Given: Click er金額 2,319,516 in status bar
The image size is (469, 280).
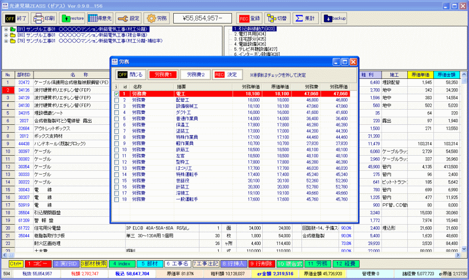Looking at the screenshot, I should [x=275, y=274].
